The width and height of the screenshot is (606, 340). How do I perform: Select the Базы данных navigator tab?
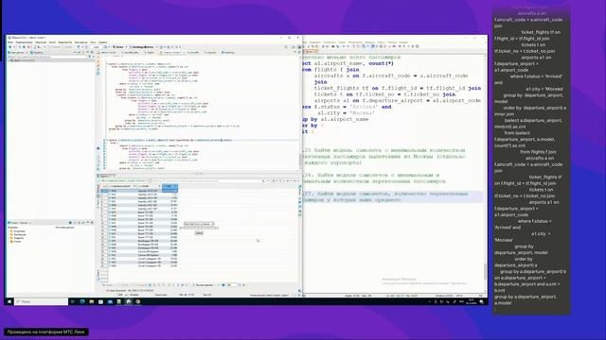pos(17,53)
